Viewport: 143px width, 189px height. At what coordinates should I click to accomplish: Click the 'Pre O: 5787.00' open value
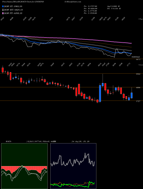point(90,6)
